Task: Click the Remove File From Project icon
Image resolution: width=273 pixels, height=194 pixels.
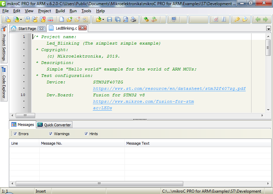Action: click(x=77, y=19)
